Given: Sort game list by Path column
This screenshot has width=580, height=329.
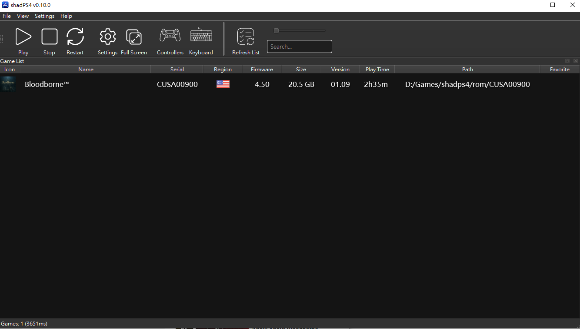Looking at the screenshot, I should (467, 70).
